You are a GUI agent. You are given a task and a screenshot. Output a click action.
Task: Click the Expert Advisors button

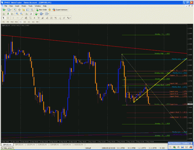click(60, 10)
